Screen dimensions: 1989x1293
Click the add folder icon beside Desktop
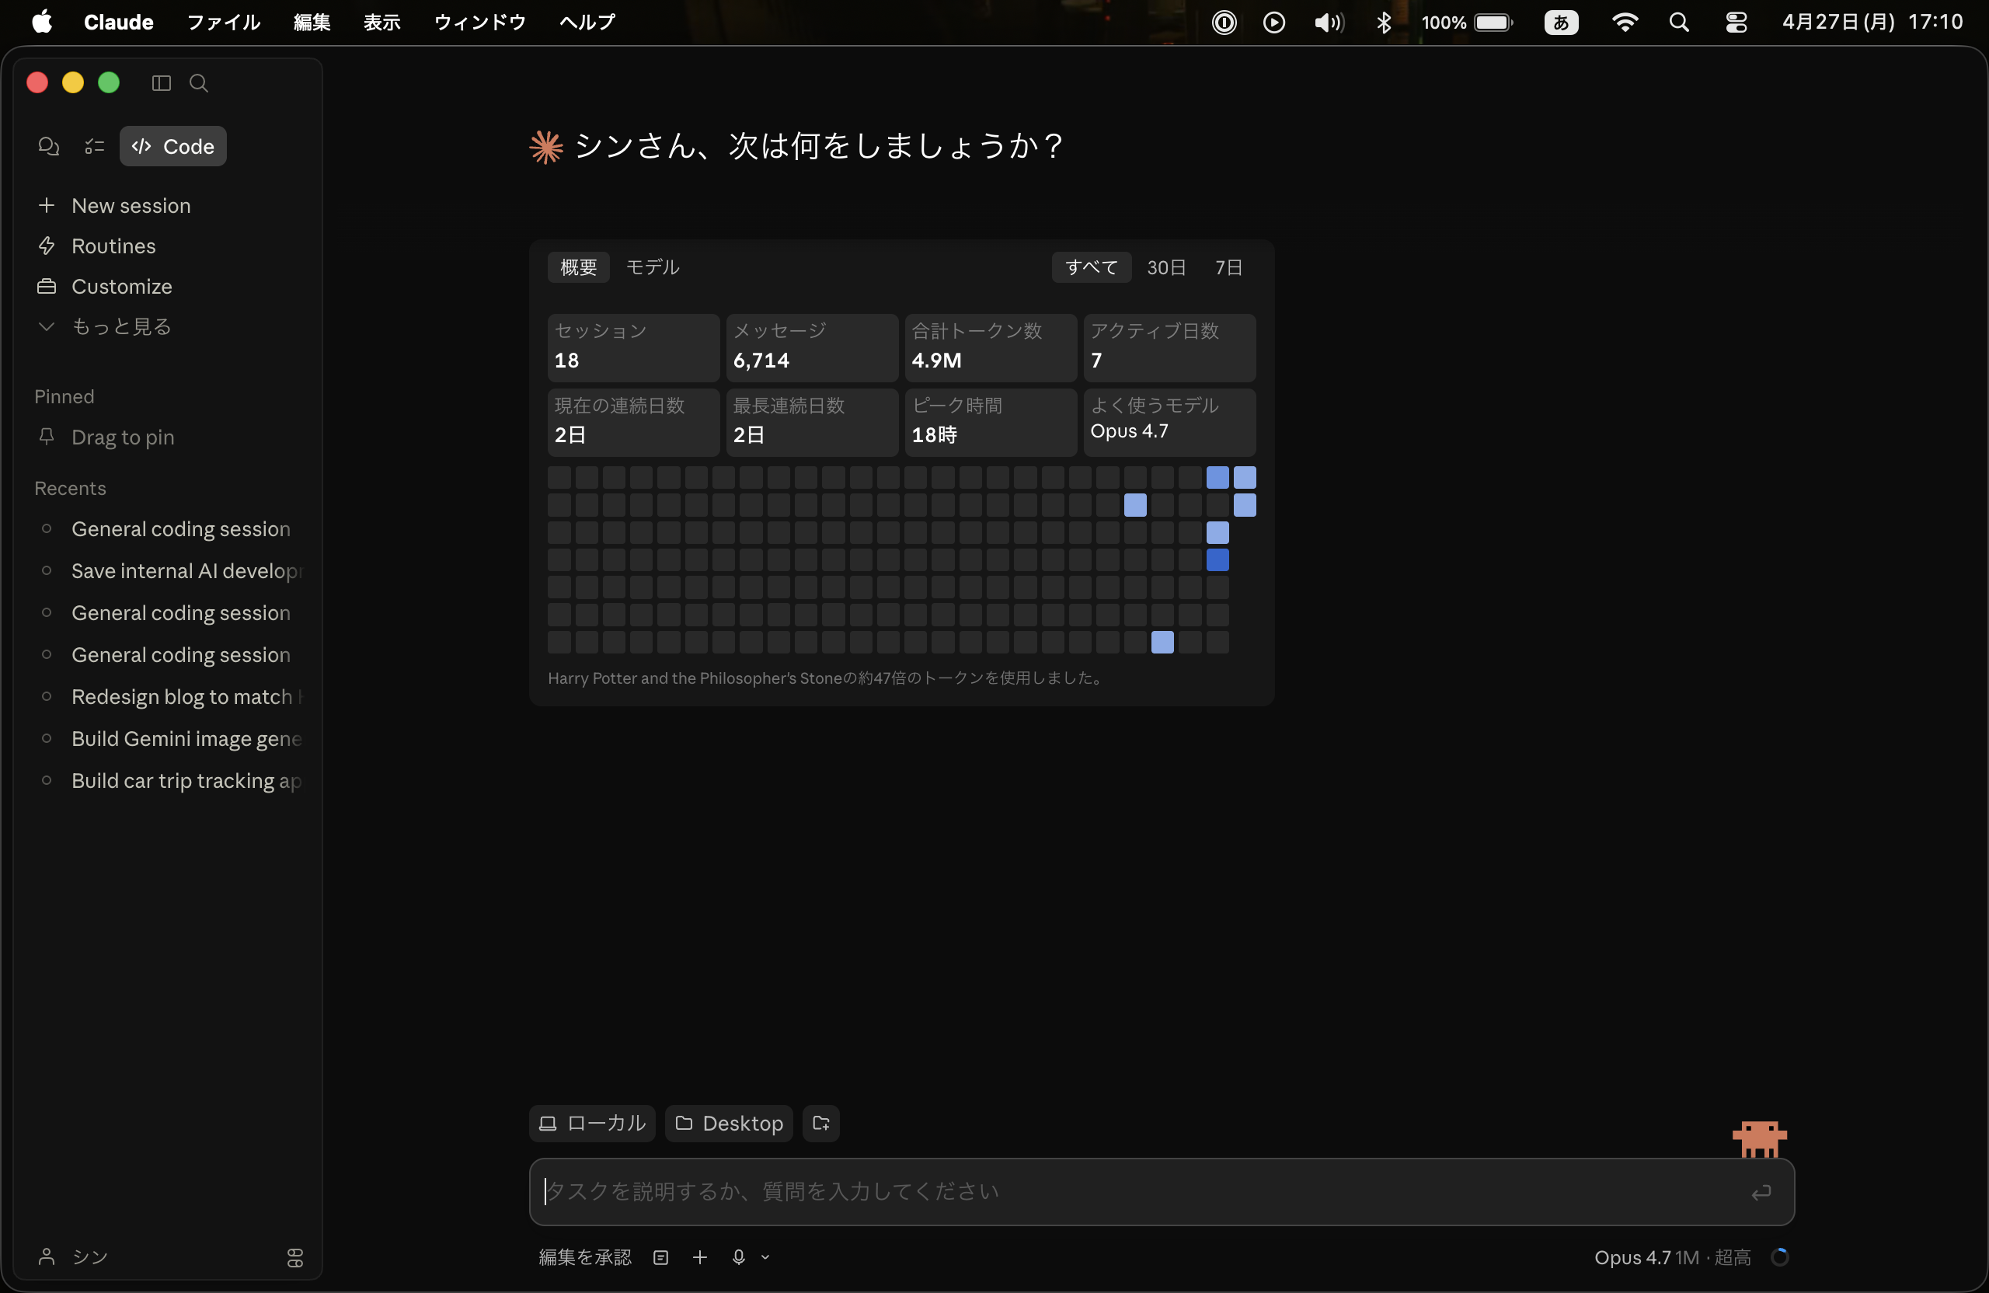pos(820,1123)
